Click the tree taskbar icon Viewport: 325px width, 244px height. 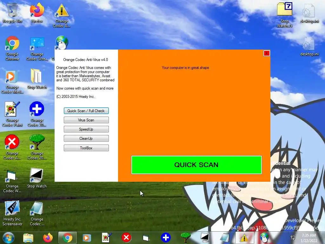point(185,238)
